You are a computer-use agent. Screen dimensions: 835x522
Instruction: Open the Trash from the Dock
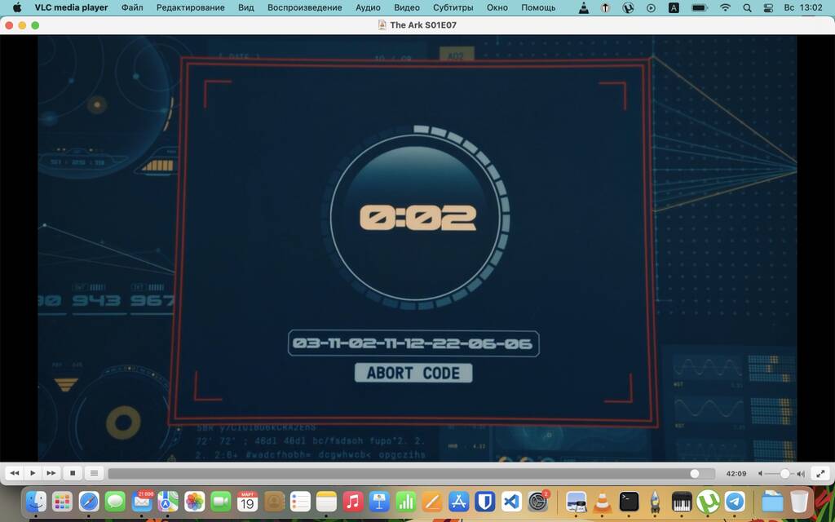click(799, 502)
